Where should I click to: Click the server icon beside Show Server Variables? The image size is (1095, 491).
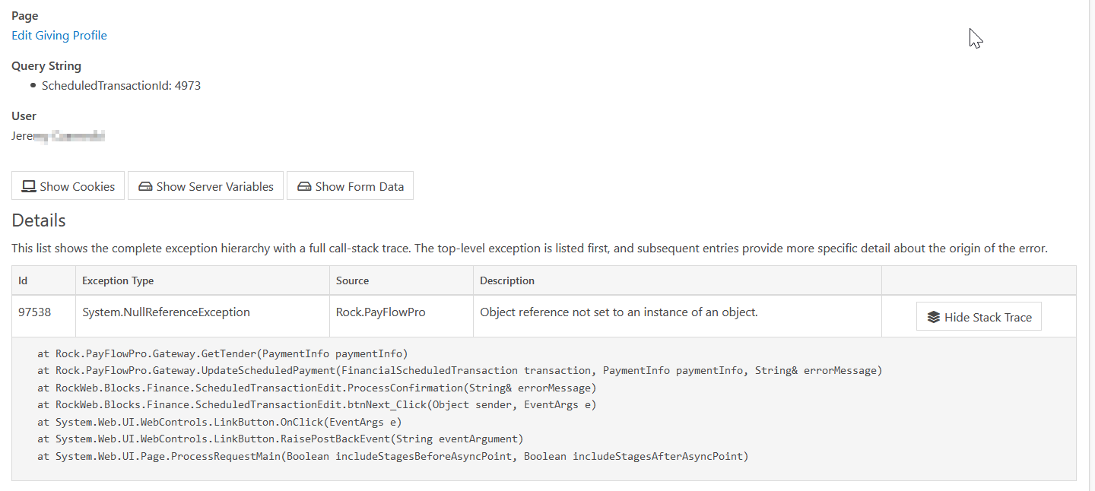pos(145,185)
